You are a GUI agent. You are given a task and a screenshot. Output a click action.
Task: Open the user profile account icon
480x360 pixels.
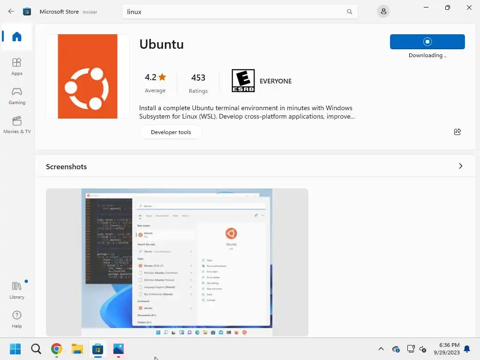point(383,12)
